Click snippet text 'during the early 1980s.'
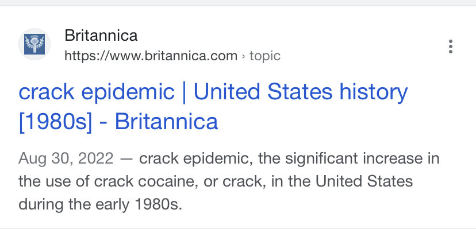476x229 pixels. click(101, 204)
